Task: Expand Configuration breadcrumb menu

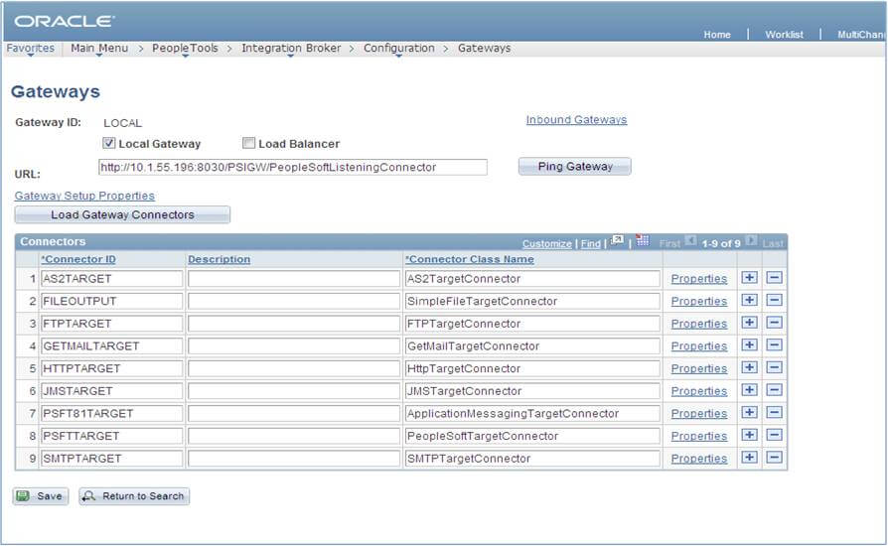Action: tap(398, 49)
